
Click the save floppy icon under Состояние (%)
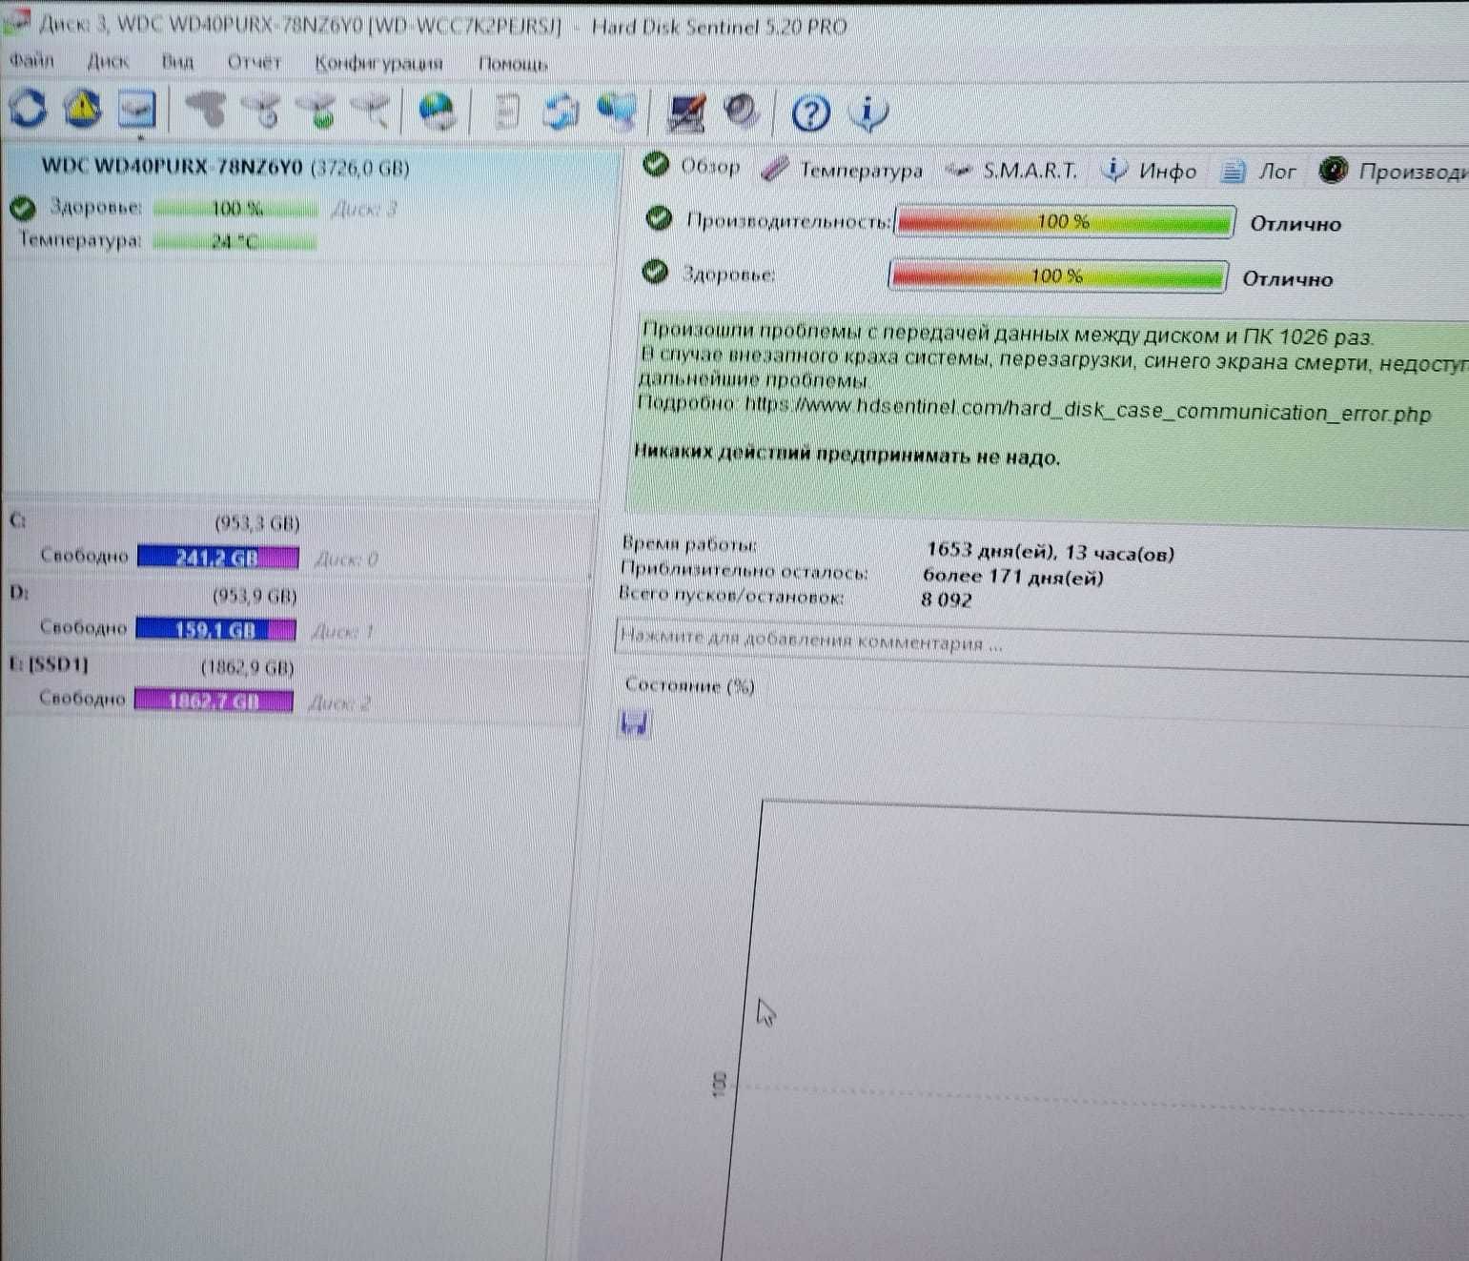point(634,723)
